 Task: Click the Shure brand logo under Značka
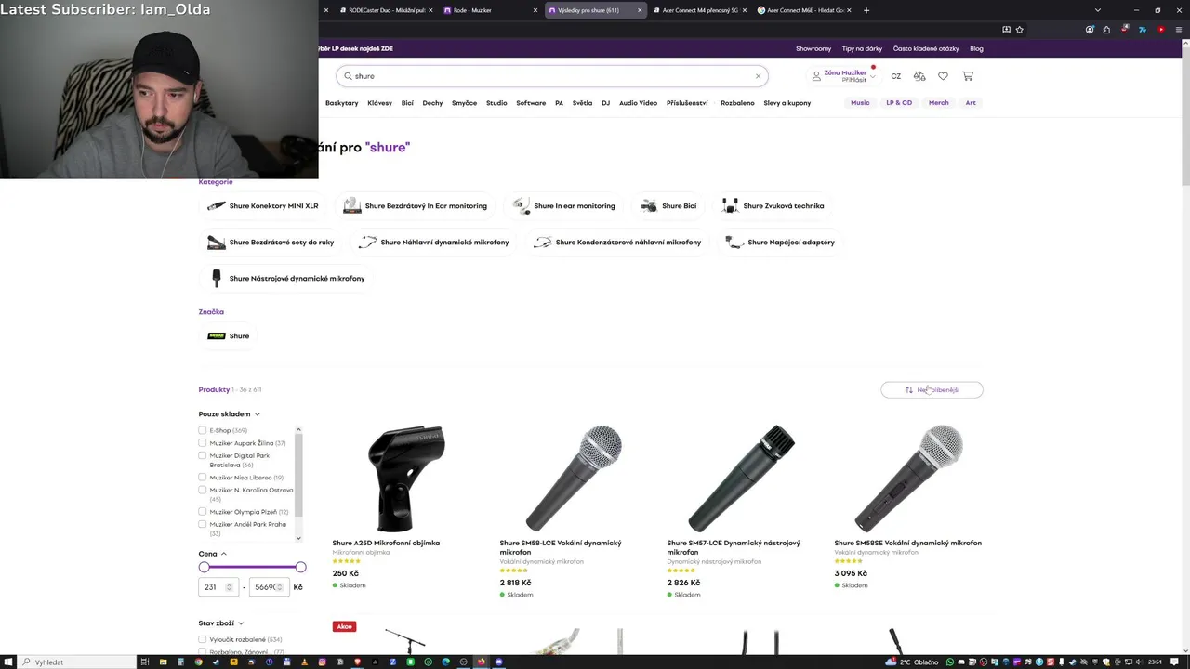217,336
